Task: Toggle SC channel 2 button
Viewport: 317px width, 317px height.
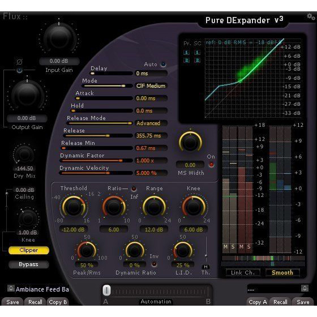Action: pyautogui.click(x=197, y=60)
